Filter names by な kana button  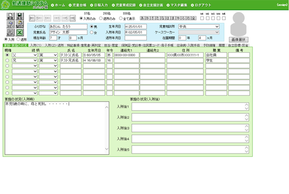[x=163, y=18]
